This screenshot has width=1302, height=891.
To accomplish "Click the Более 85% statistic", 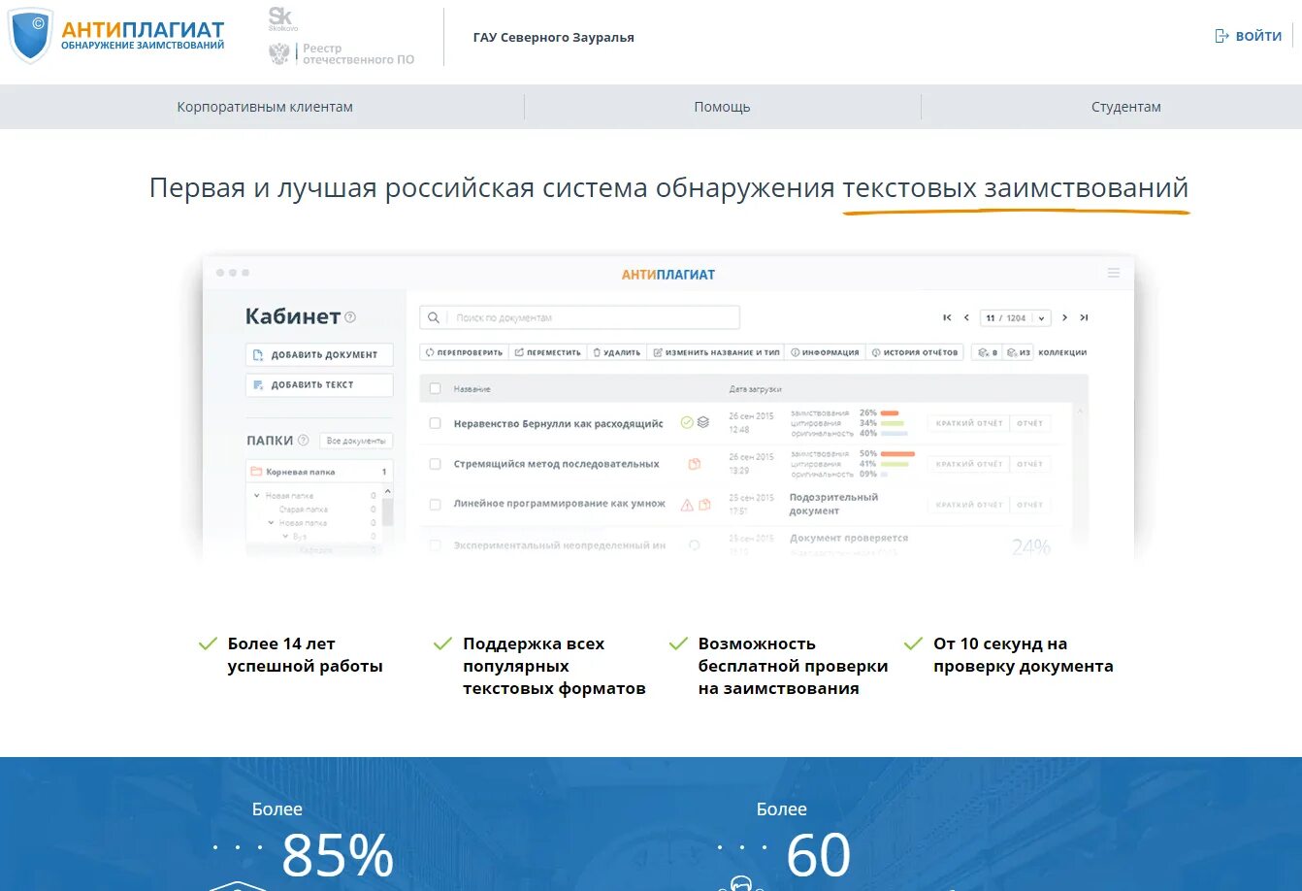I will coord(322,841).
